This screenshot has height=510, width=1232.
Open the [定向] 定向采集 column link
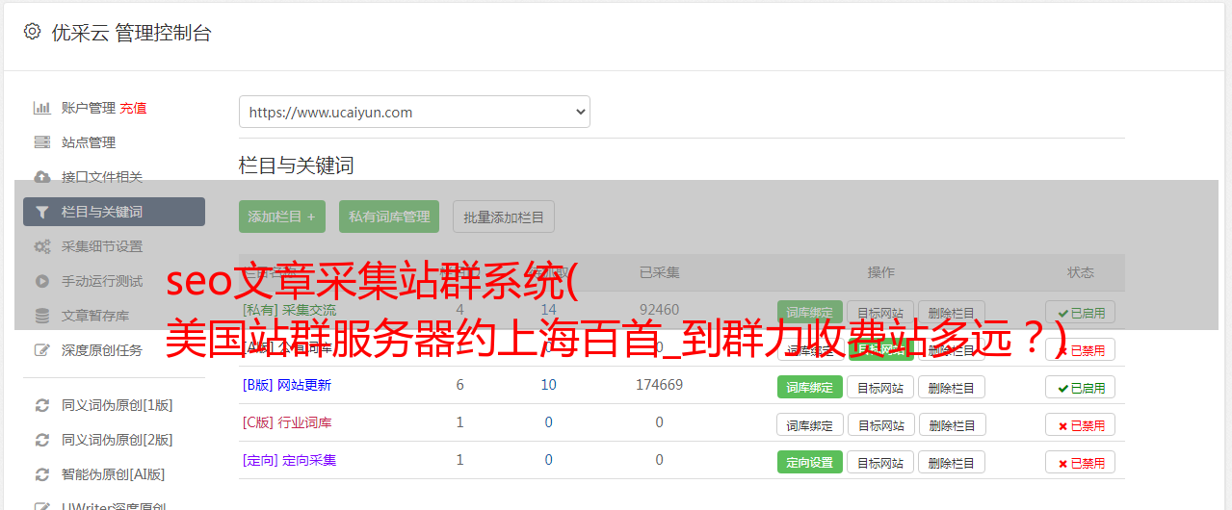click(289, 460)
